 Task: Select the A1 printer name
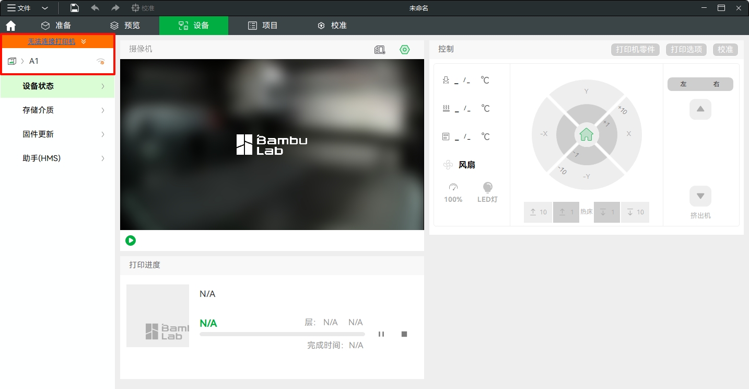[x=34, y=61]
